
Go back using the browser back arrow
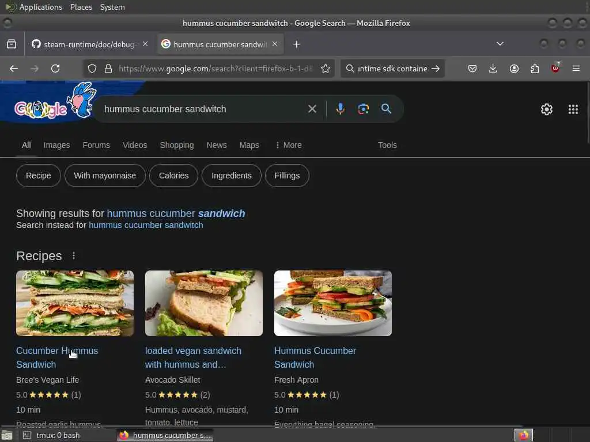tap(14, 68)
